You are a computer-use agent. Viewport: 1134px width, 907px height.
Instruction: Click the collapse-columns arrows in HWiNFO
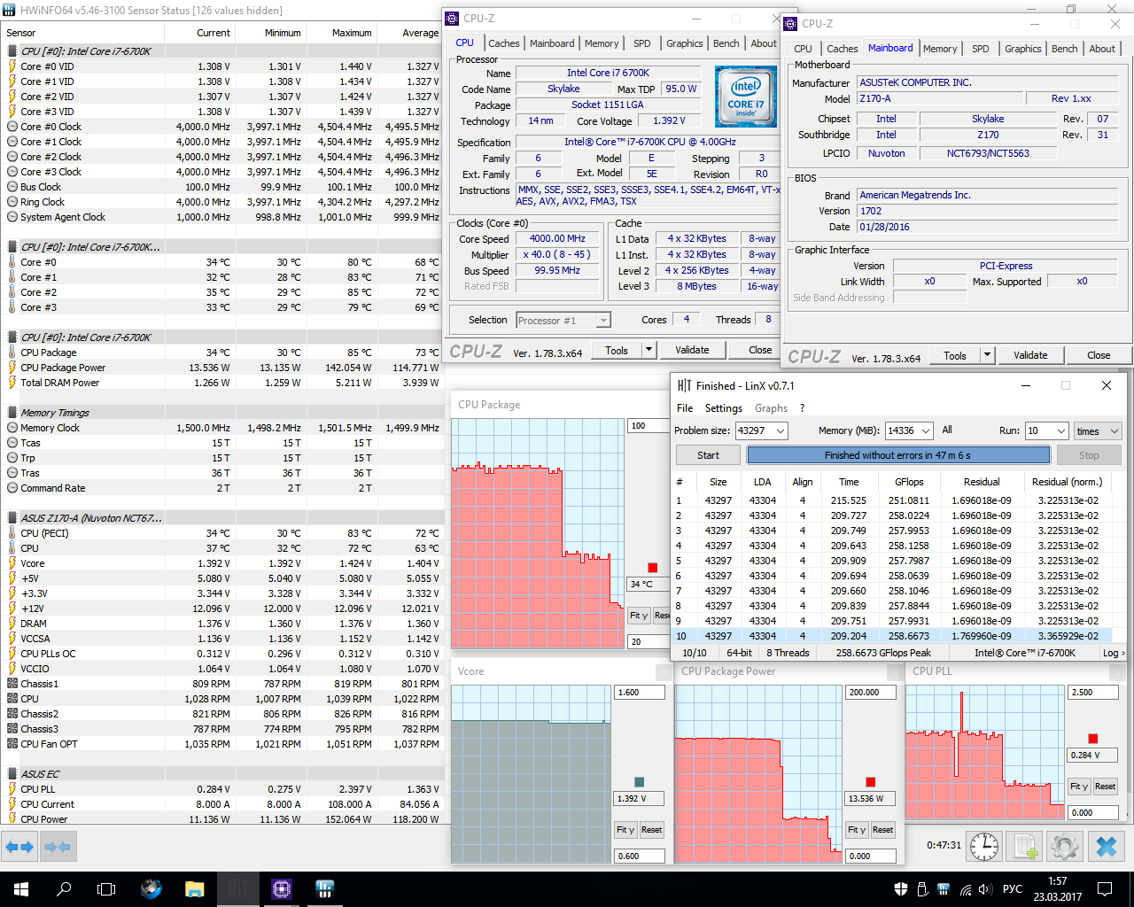pyautogui.click(x=58, y=847)
